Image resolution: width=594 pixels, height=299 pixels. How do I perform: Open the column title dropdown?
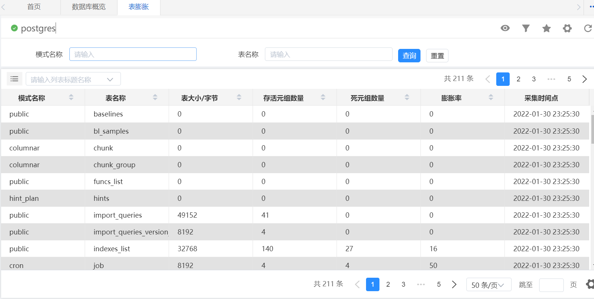click(73, 79)
